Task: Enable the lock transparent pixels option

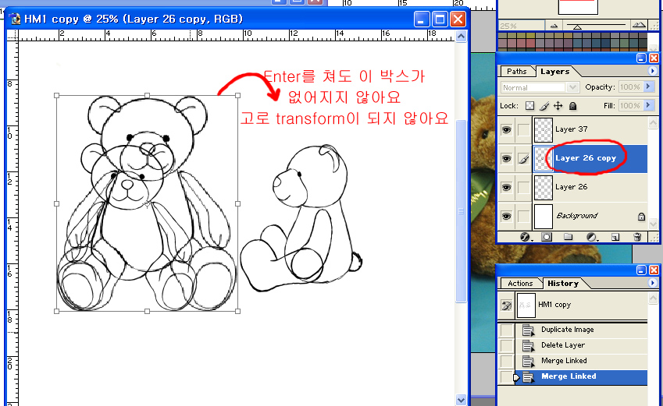Action: tap(529, 105)
